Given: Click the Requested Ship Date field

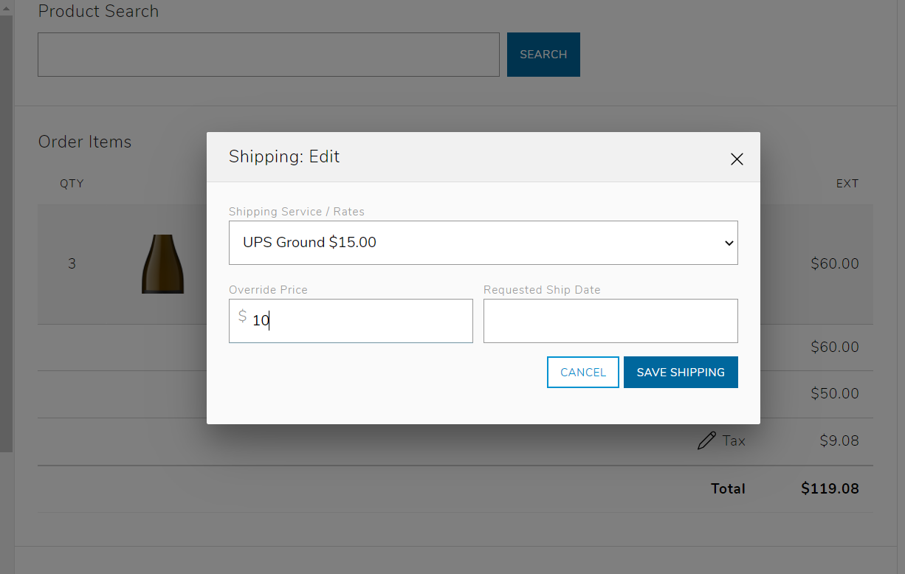Looking at the screenshot, I should click(x=610, y=320).
